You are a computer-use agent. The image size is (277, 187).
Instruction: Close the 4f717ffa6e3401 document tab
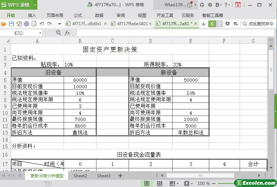pyautogui.click(x=150, y=23)
